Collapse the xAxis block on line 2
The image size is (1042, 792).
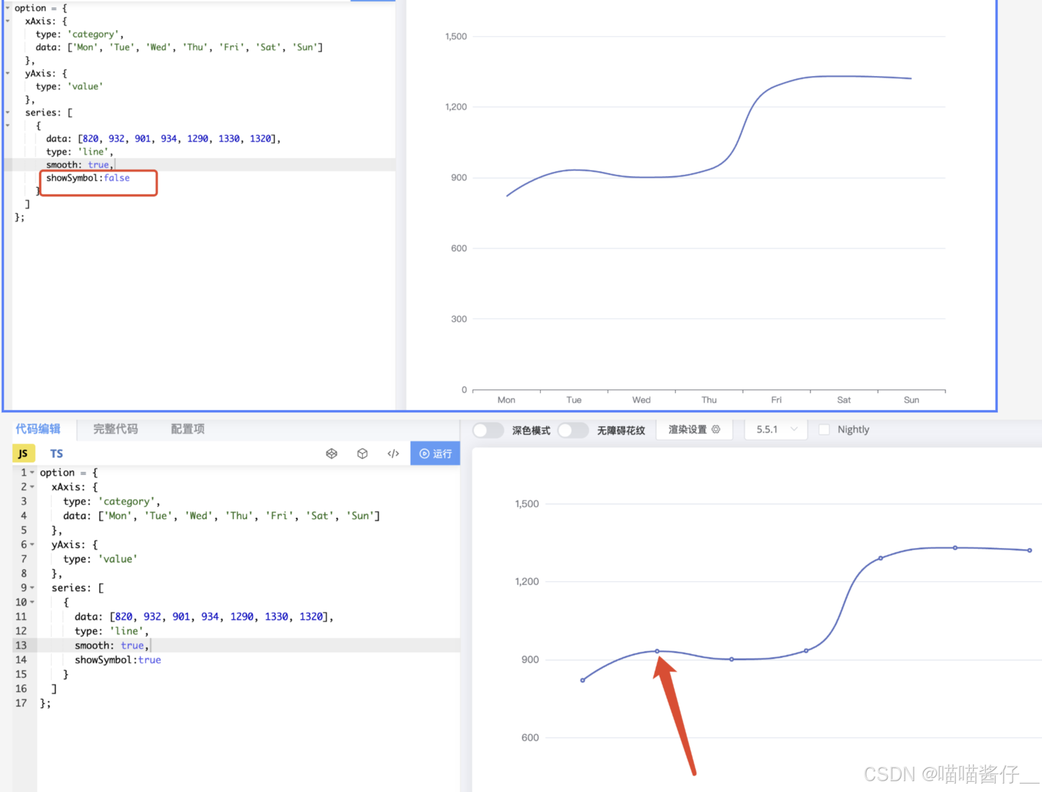(x=32, y=487)
